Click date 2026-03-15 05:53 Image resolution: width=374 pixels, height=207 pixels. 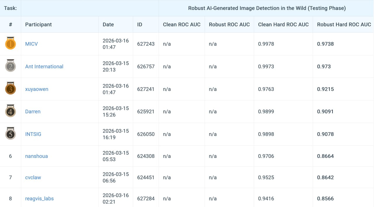116,156
